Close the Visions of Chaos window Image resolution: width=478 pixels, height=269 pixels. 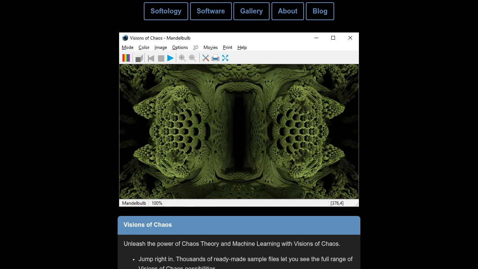click(x=350, y=38)
